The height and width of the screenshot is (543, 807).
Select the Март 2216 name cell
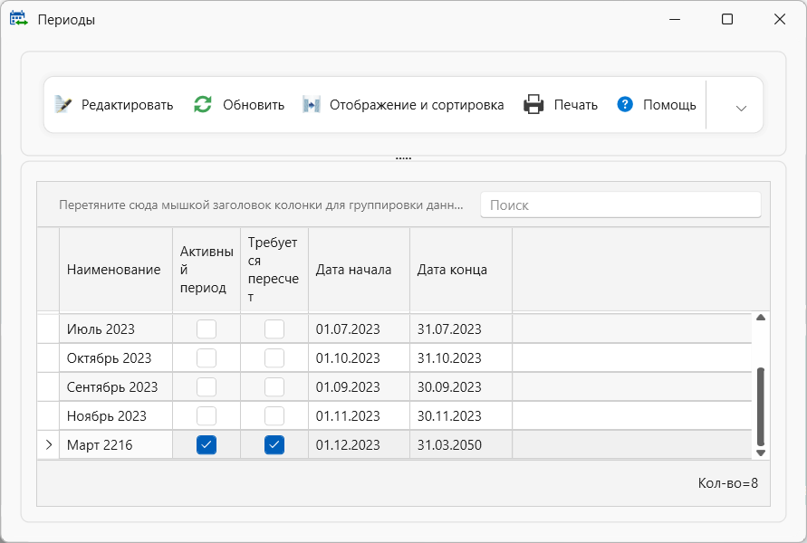pyautogui.click(x=116, y=444)
